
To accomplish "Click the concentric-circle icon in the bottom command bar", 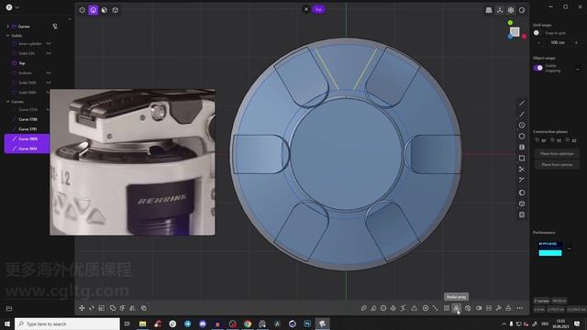I will point(426,308).
